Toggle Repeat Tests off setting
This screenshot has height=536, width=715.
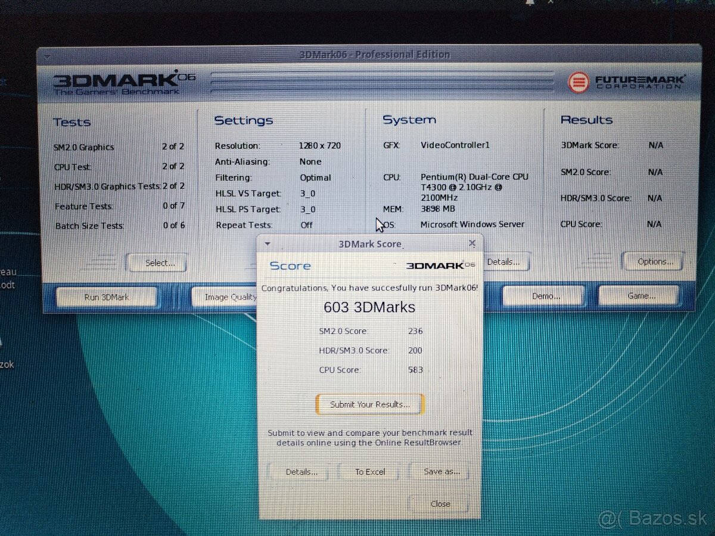point(306,225)
